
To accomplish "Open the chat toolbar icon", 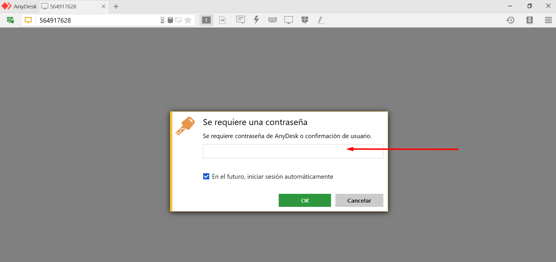I will pos(241,20).
